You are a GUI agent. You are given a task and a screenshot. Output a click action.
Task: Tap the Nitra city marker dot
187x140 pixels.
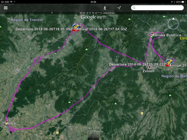(7, 122)
